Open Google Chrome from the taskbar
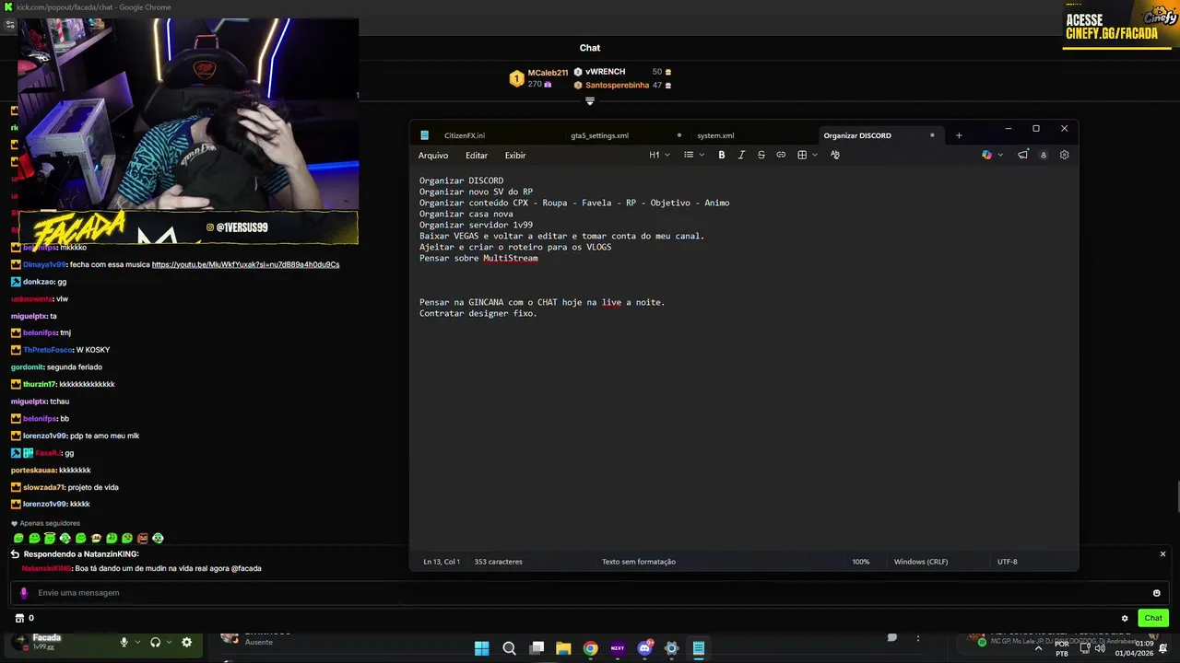Image resolution: width=1180 pixels, height=663 pixels. point(590,648)
